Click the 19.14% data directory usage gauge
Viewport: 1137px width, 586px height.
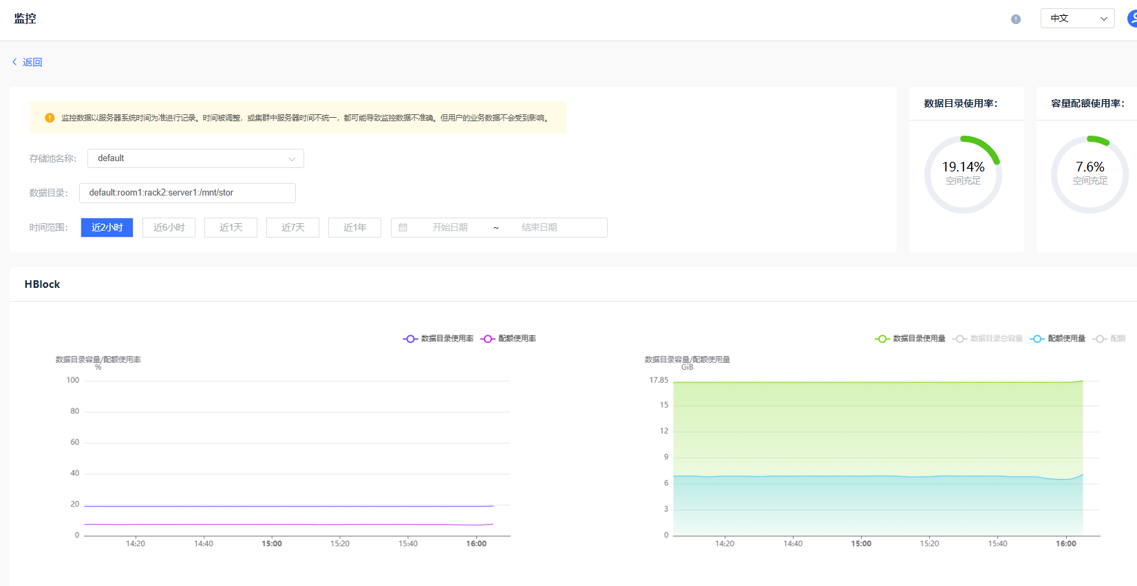point(963,174)
